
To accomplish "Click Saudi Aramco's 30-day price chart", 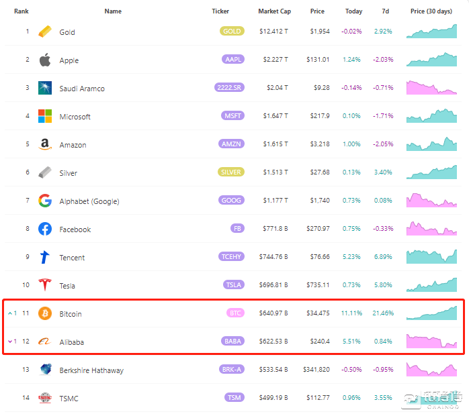I will [x=431, y=87].
